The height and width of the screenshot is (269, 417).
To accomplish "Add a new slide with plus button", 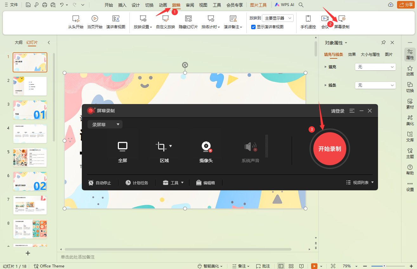I will tap(28, 253).
